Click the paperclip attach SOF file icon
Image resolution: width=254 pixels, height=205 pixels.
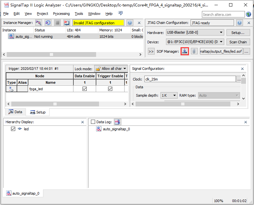pyautogui.click(x=194, y=51)
